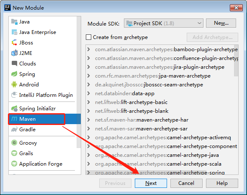Expand lift-archetype-basic tree node
This screenshot has width=247, height=195.
[89, 102]
